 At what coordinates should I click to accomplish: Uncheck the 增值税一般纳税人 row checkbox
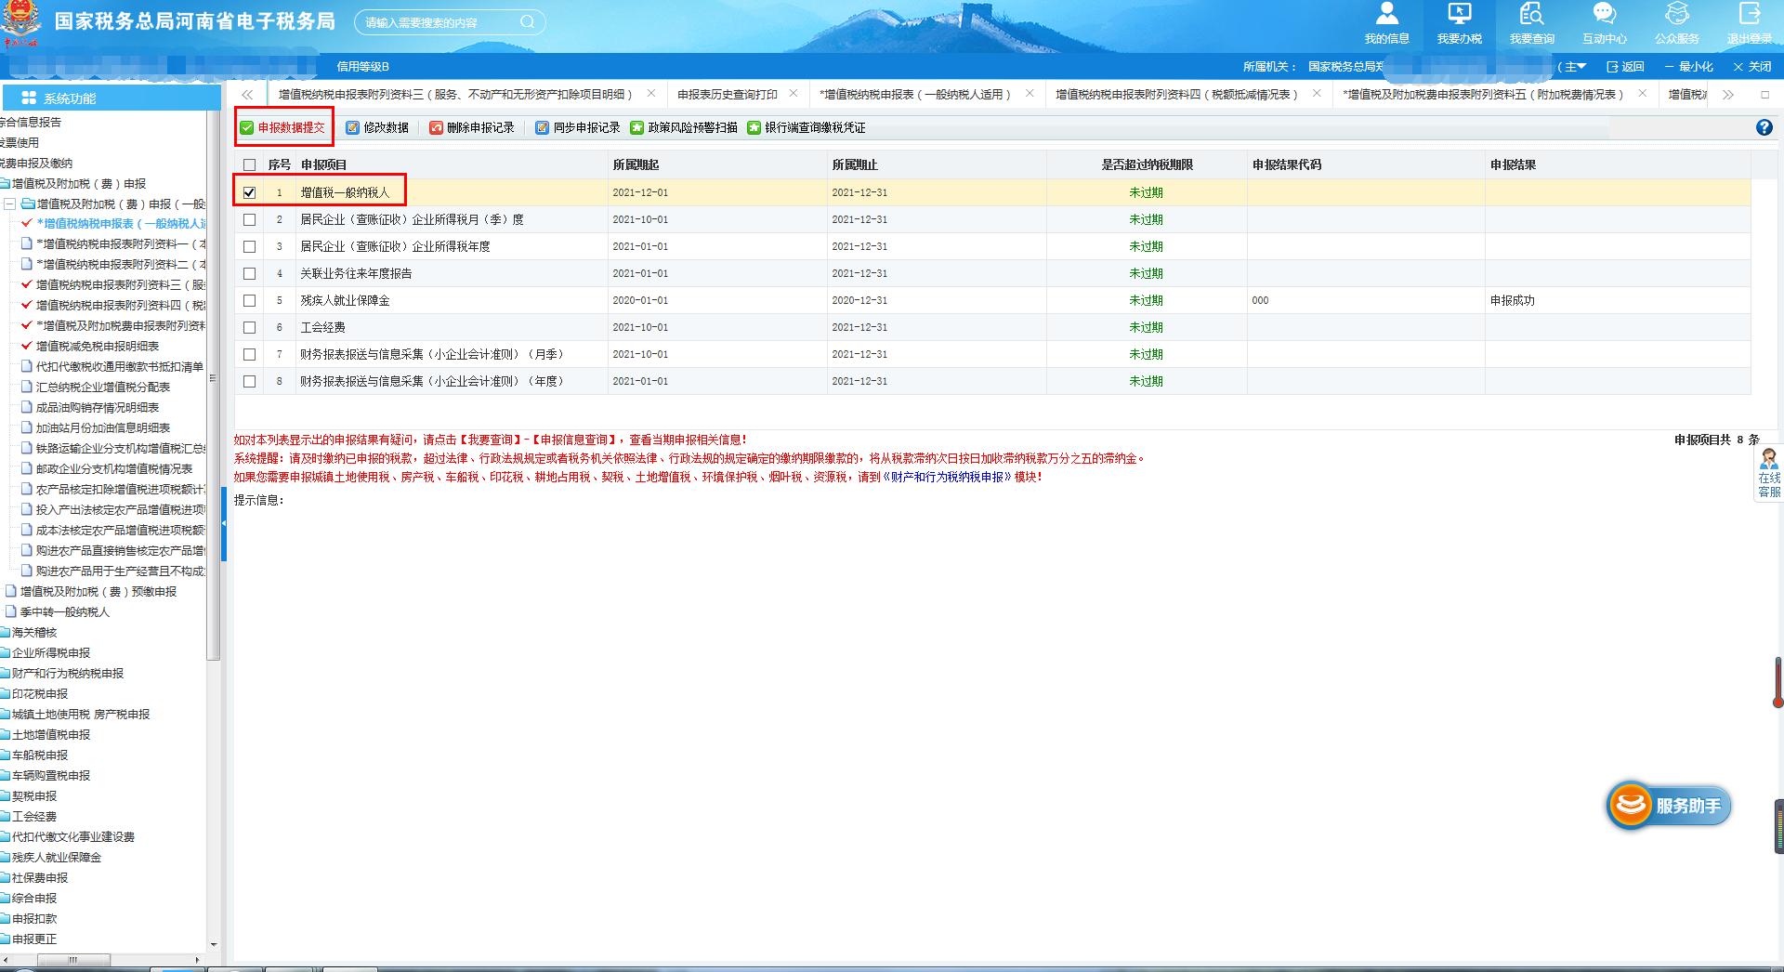point(249,192)
